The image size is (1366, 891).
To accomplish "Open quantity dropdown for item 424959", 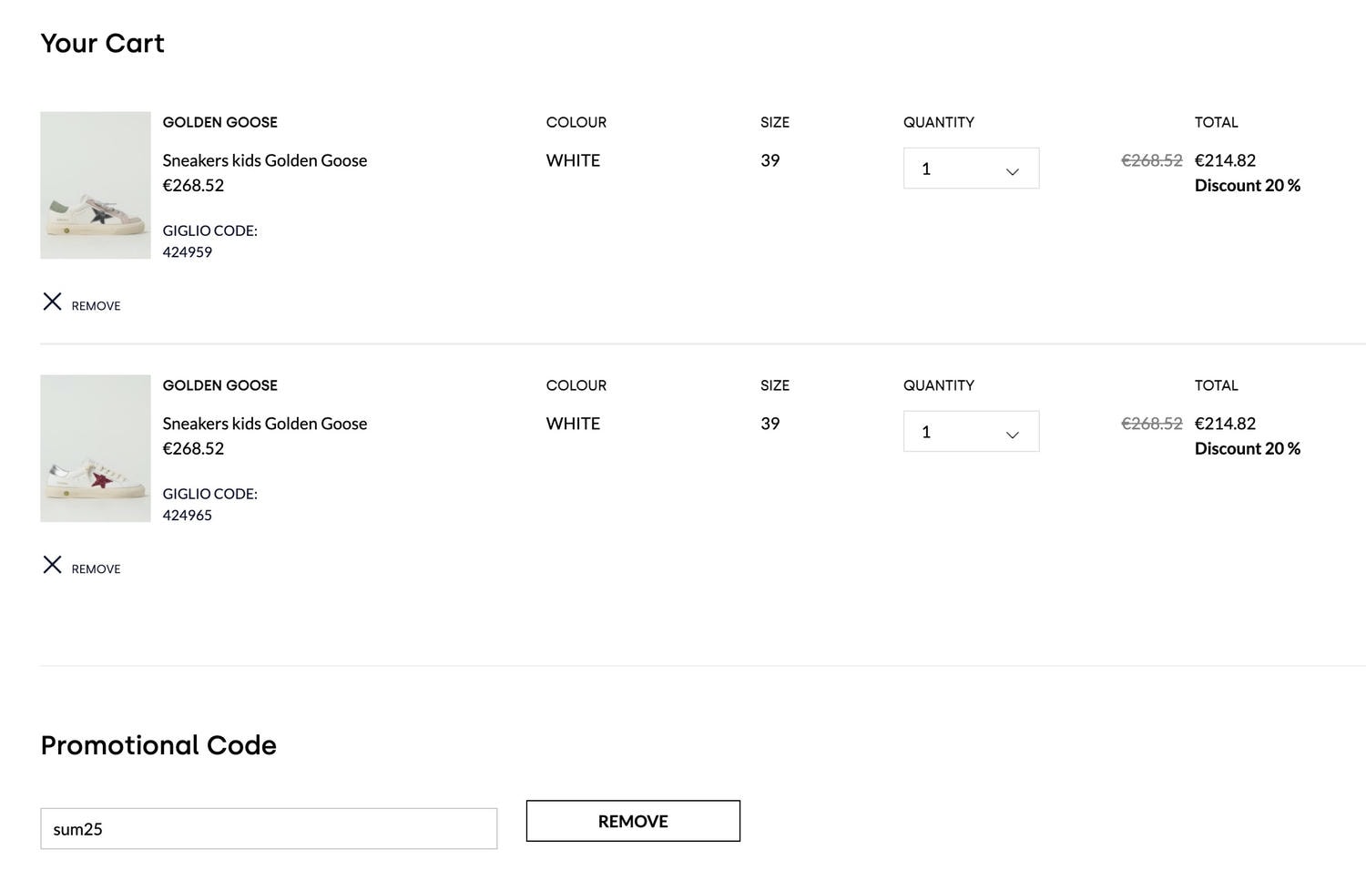I will tap(971, 169).
